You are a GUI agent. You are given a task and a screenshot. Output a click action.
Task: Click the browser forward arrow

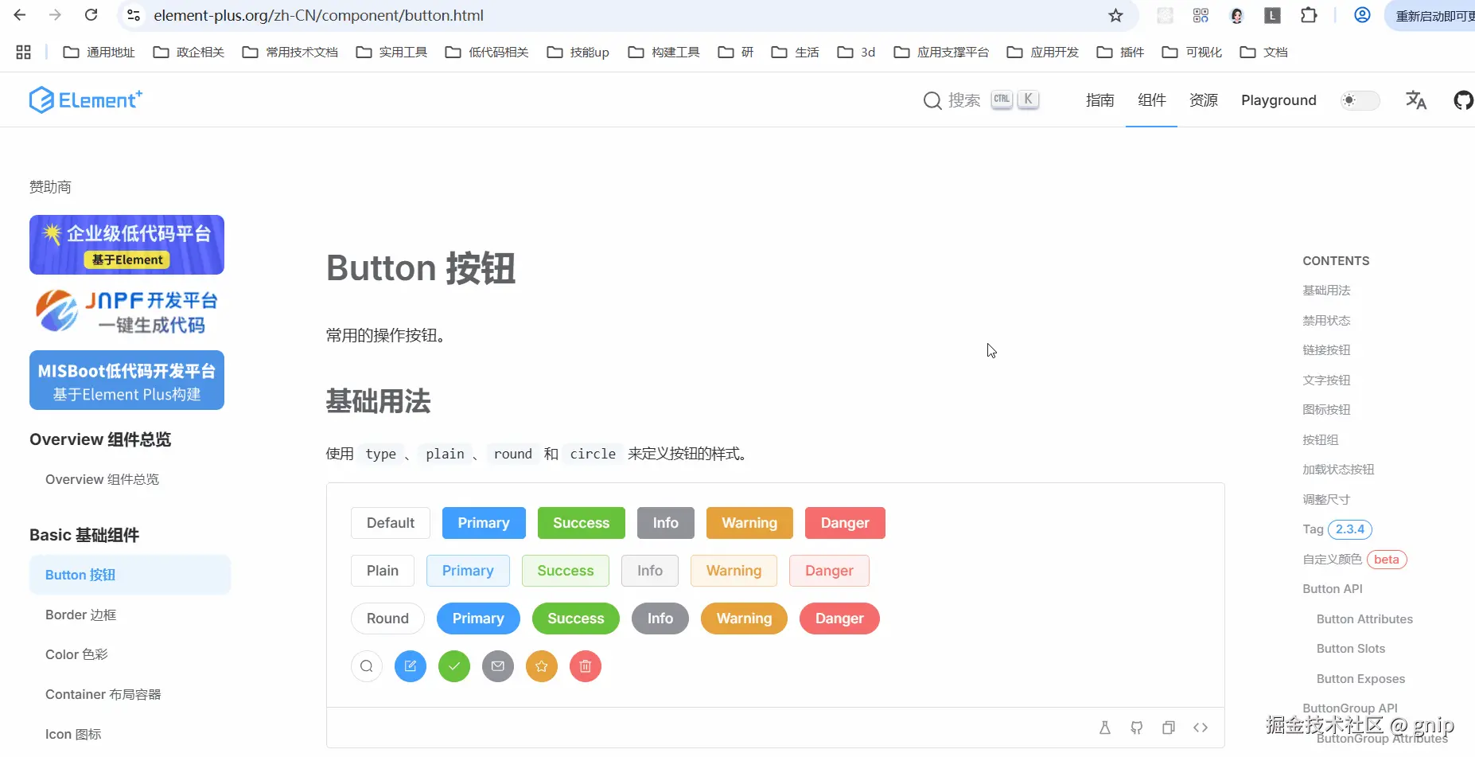55,15
